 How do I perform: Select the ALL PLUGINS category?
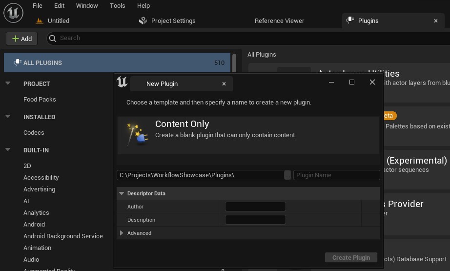click(117, 63)
